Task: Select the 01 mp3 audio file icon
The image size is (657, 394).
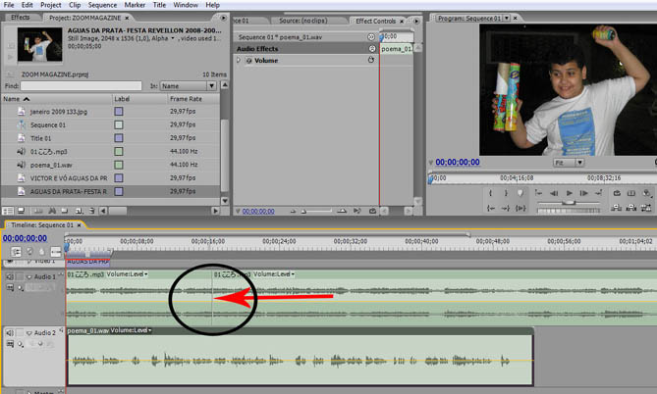Action: click(x=22, y=152)
